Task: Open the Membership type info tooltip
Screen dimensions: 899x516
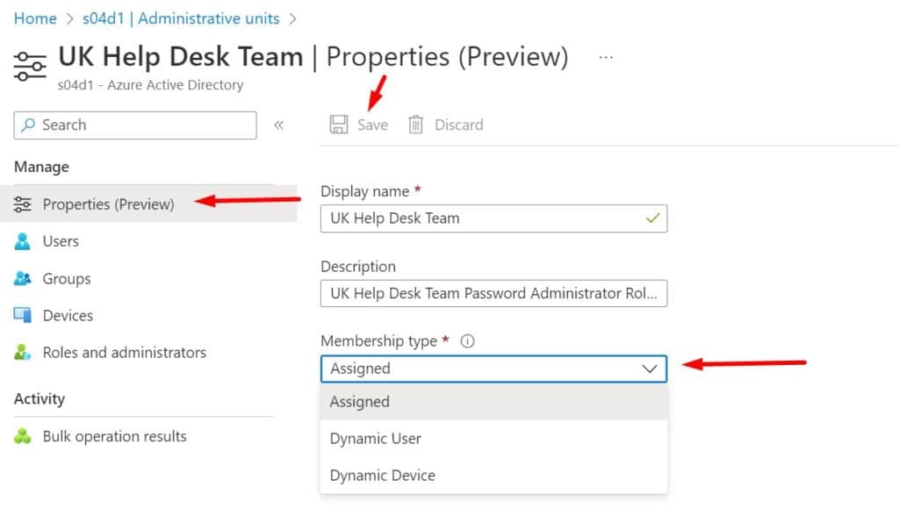Action: pyautogui.click(x=468, y=341)
